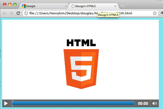Open a new browser tab
The width and height of the screenshot is (163, 109).
(x=123, y=6)
